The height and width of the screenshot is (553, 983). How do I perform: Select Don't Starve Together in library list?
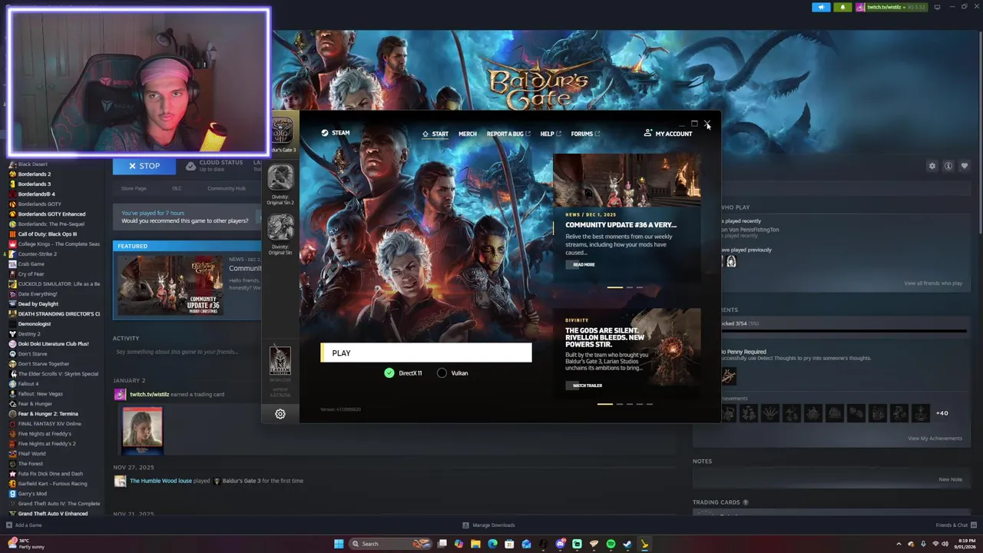click(x=43, y=364)
